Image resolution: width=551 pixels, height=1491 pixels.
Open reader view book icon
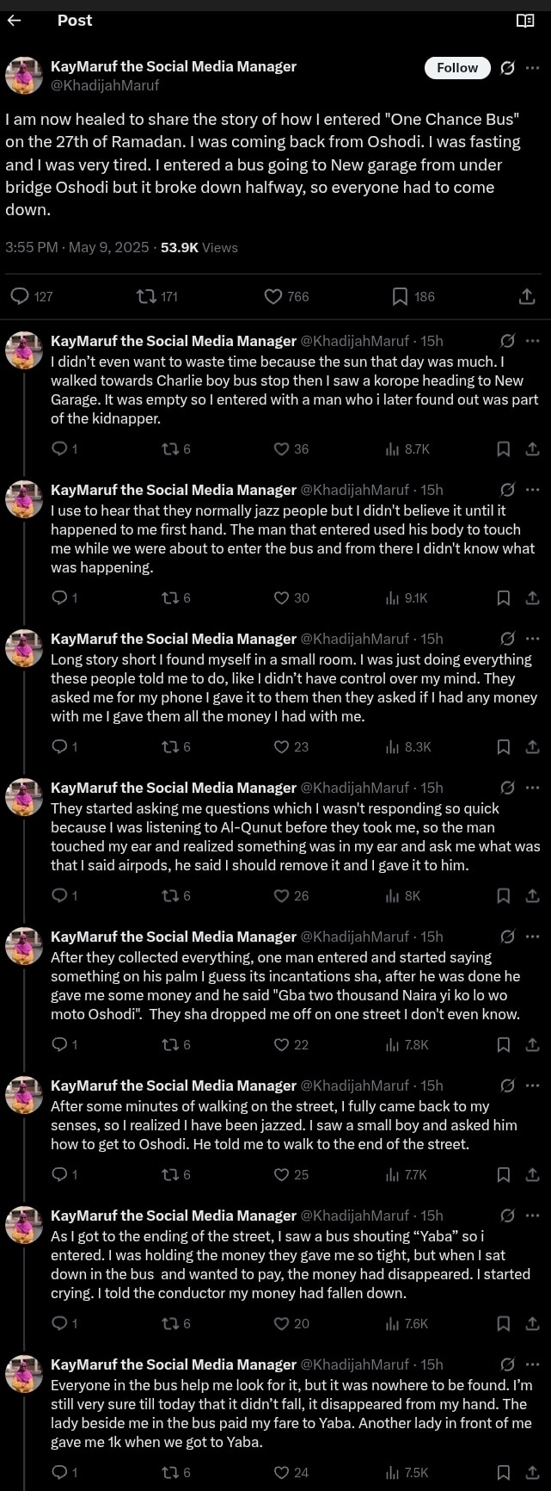pyautogui.click(x=525, y=21)
